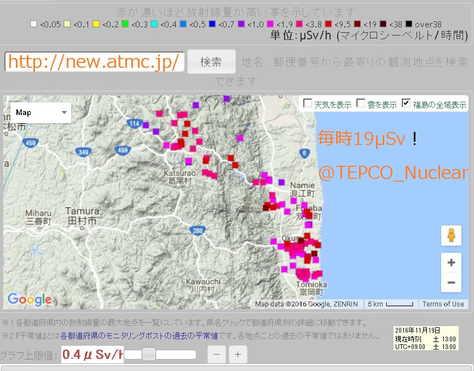The height and width of the screenshot is (371, 474).
Task: Click the dark blue <0.7 legend swatch
Action: click(x=212, y=24)
